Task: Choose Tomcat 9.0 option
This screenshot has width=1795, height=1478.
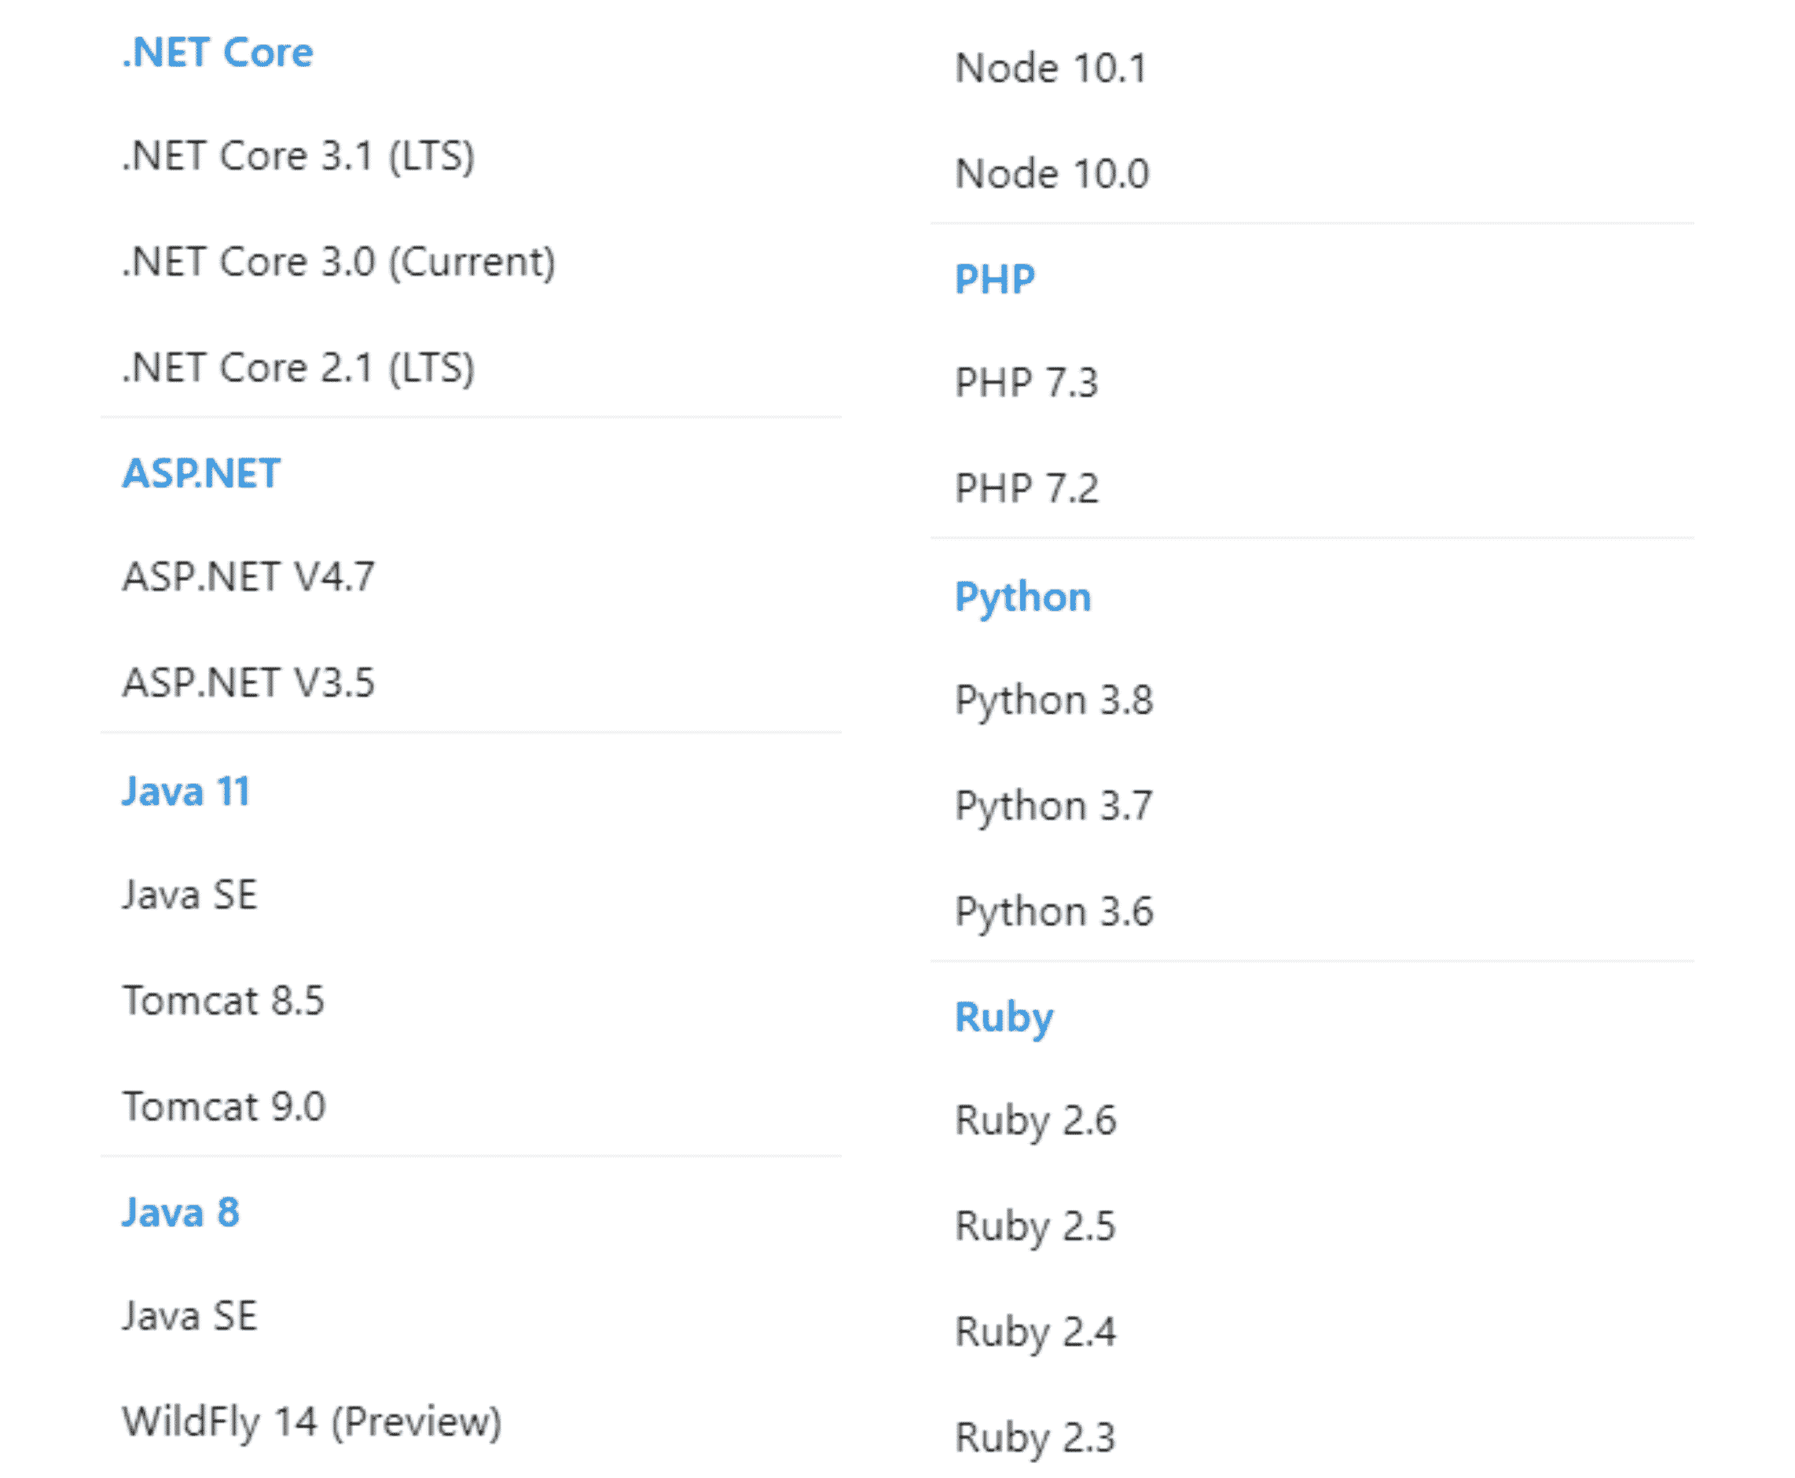Action: pos(224,1107)
